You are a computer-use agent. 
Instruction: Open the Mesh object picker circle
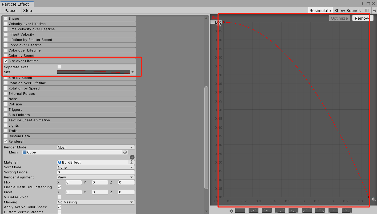point(125,152)
